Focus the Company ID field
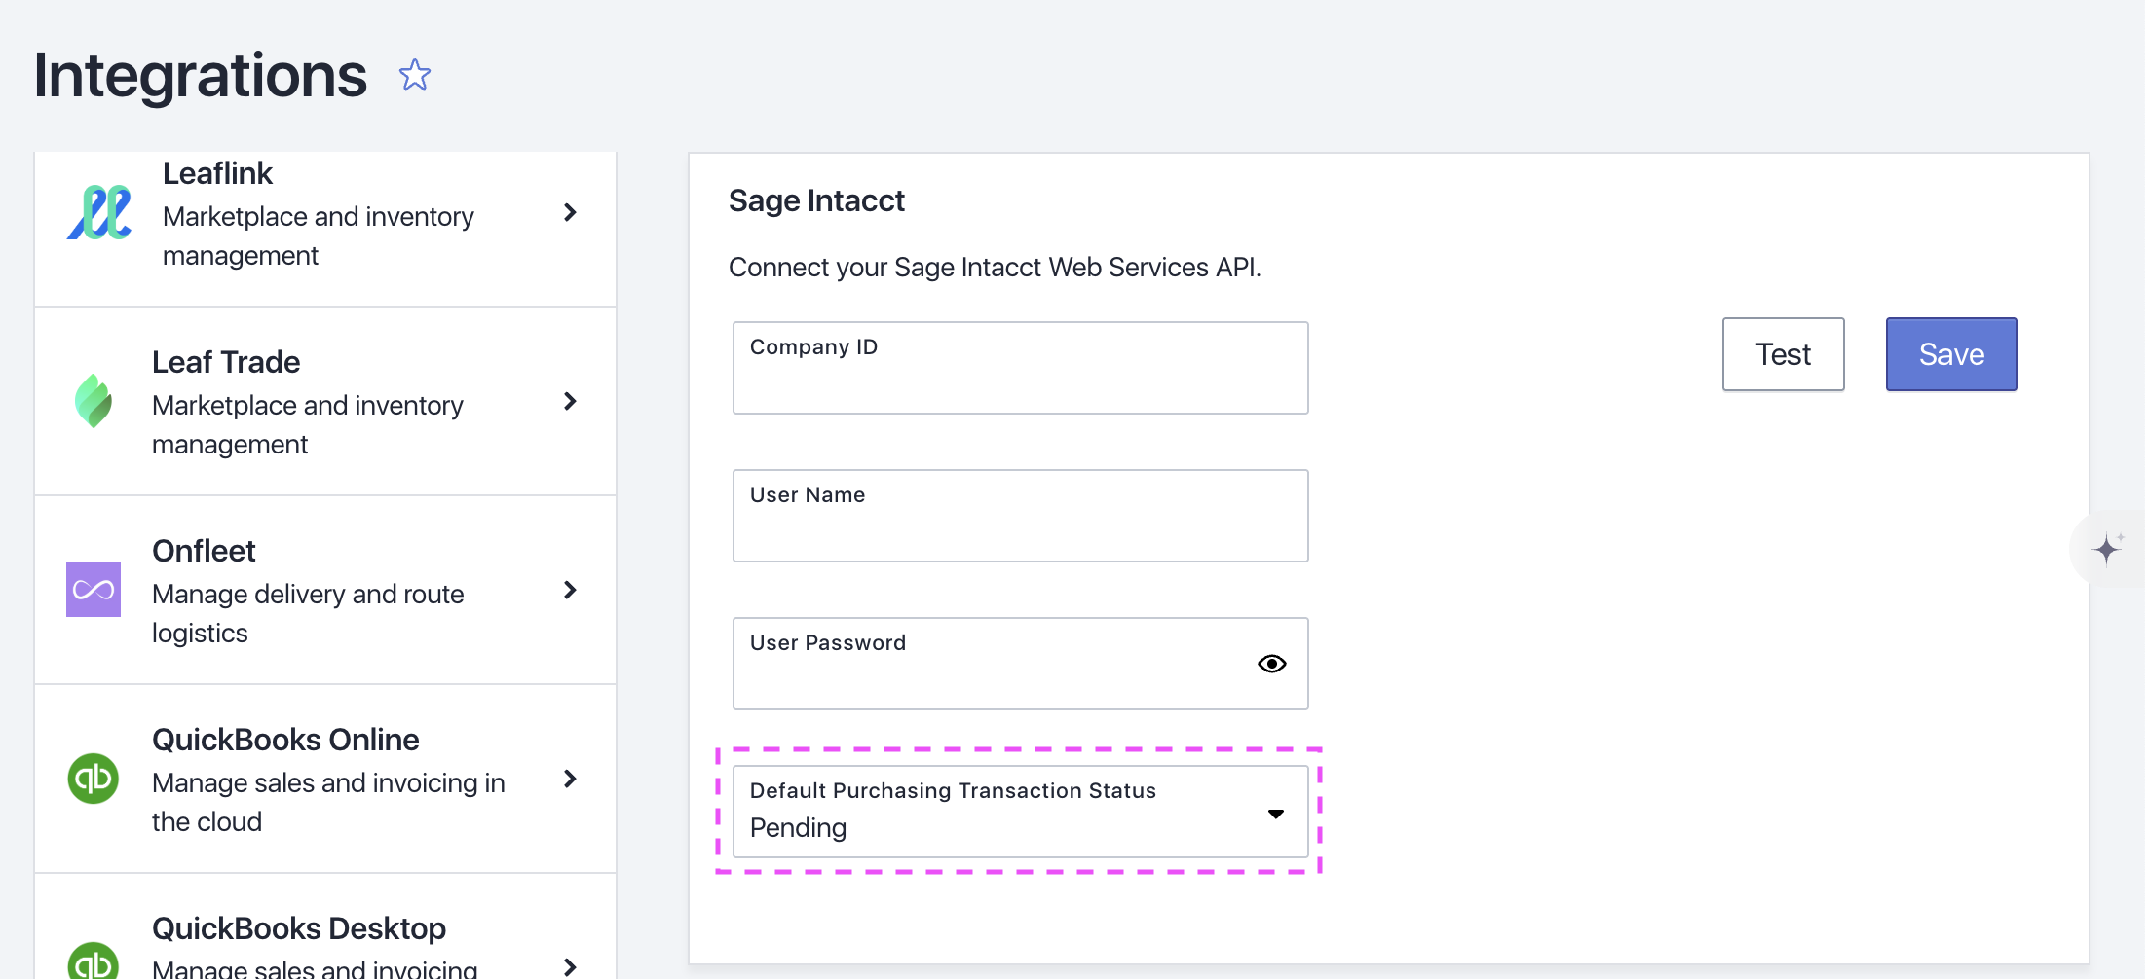This screenshot has width=2145, height=979. pos(1020,368)
